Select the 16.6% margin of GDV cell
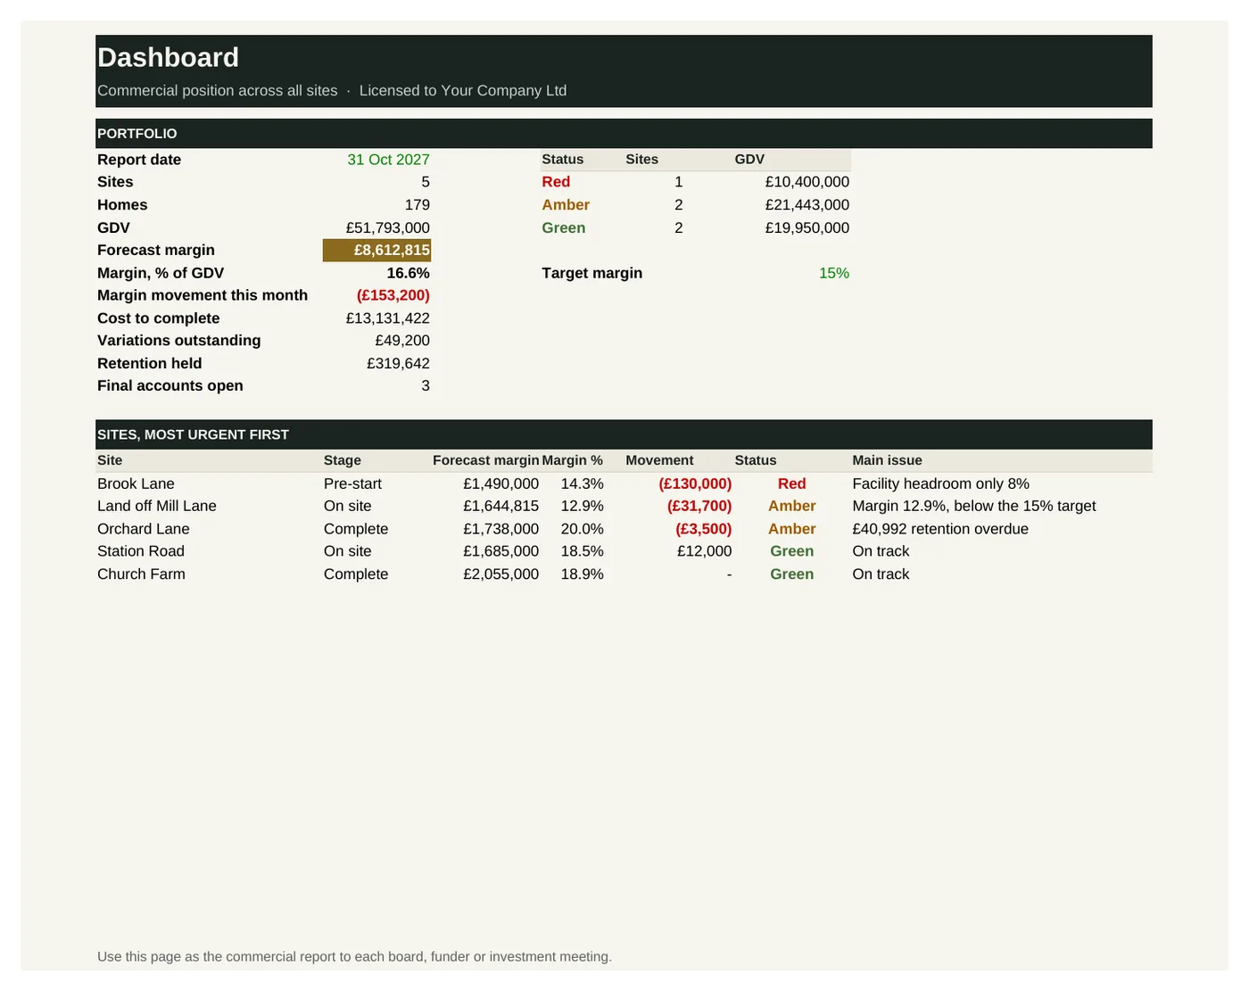 [x=408, y=273]
